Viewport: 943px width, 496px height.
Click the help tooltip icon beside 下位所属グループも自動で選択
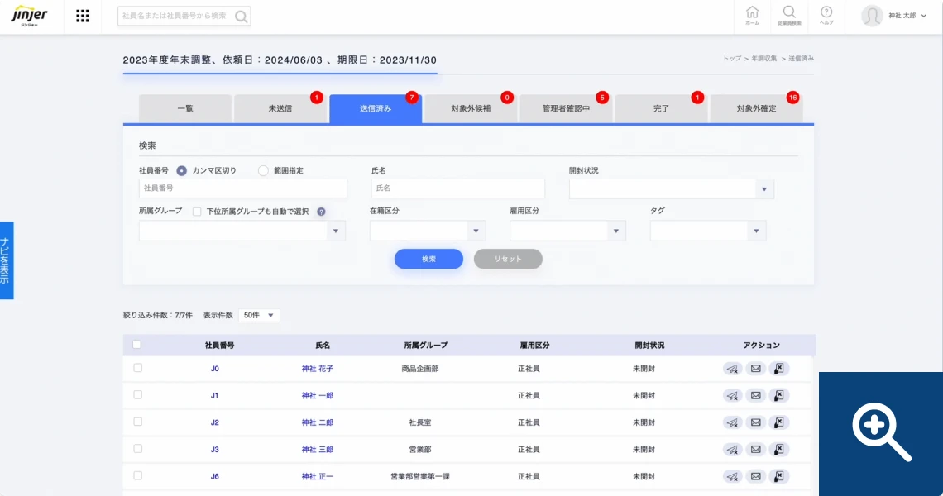pyautogui.click(x=321, y=212)
